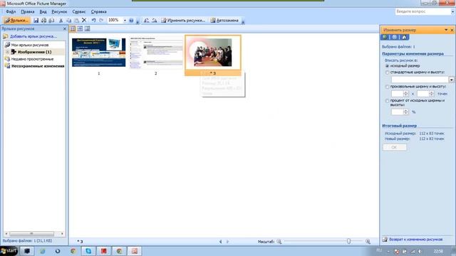Click the Delete X icon in the toolbar
Image resolution: width=456 pixels, height=256 pixels.
84,21
